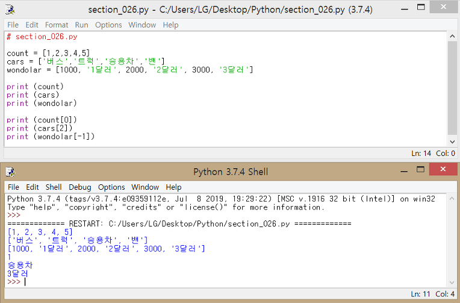Viewport: 460px width, 303px height.
Task: Close the Python 3.7.4 Shell window
Action: [x=443, y=169]
